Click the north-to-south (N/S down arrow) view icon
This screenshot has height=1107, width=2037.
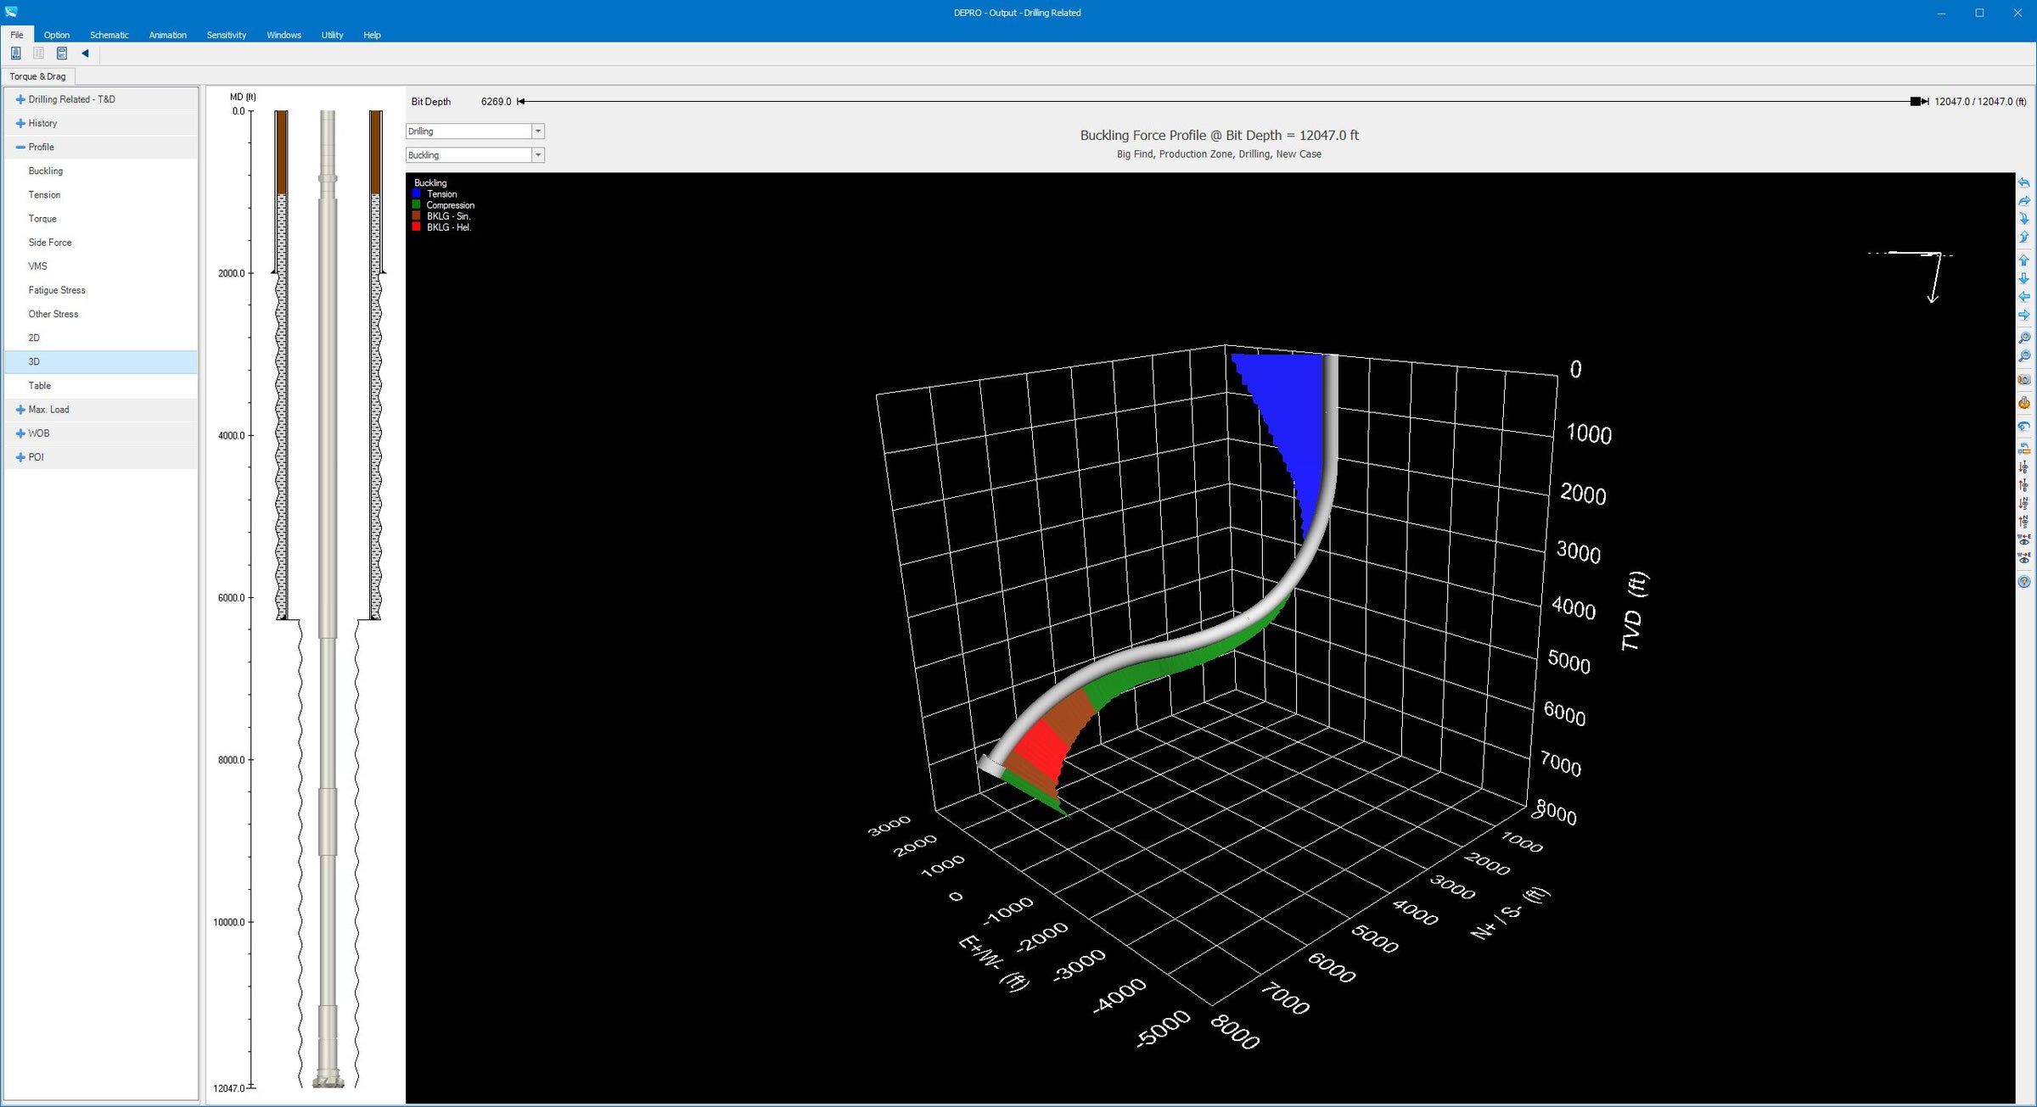click(2024, 503)
